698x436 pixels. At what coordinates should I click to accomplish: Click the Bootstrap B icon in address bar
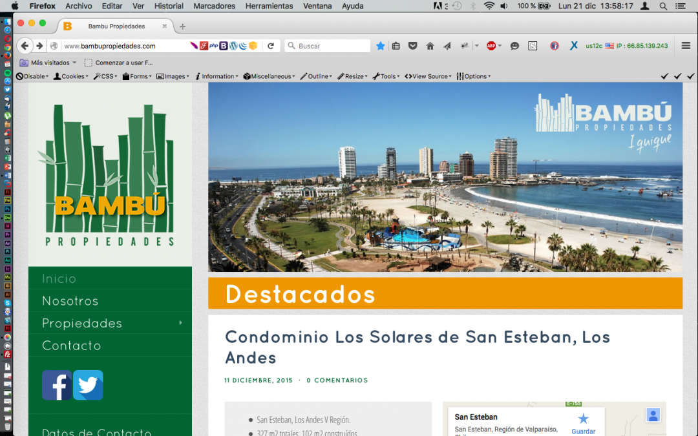point(224,46)
